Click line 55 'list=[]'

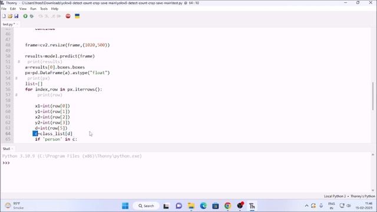pos(34,84)
